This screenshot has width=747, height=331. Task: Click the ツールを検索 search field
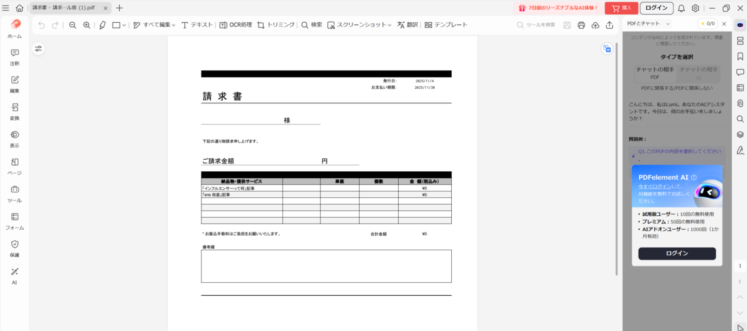tap(540, 25)
